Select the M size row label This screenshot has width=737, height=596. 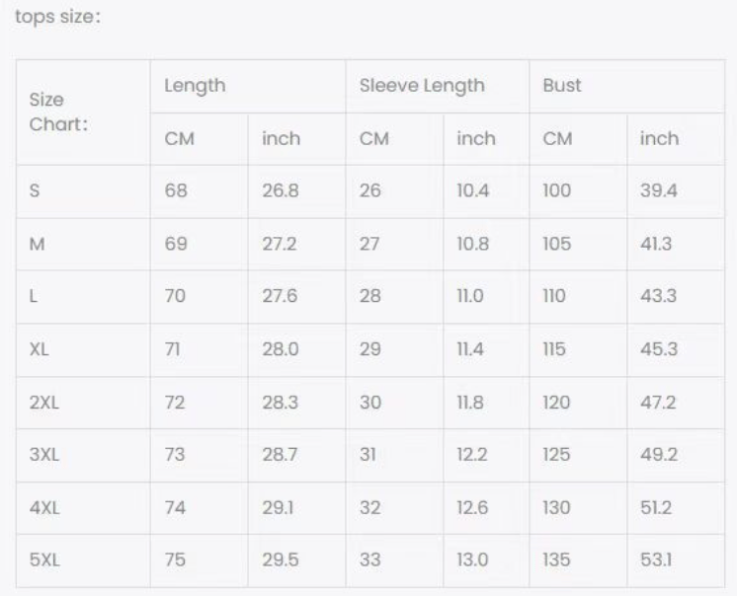tap(38, 244)
